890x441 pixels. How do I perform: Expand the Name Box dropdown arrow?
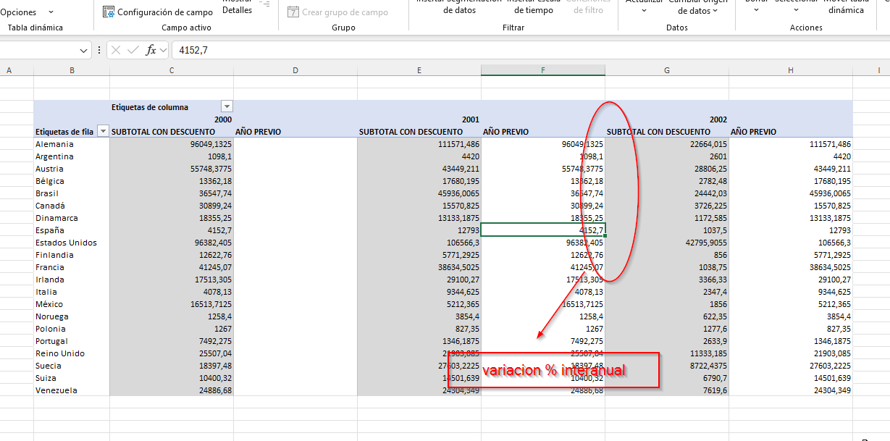tap(83, 51)
